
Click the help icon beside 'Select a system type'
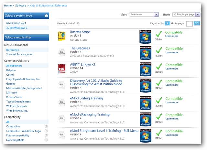46,16
